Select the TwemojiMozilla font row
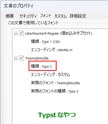Image resolution: width=108 pixels, height=124 pixels. 37,58
